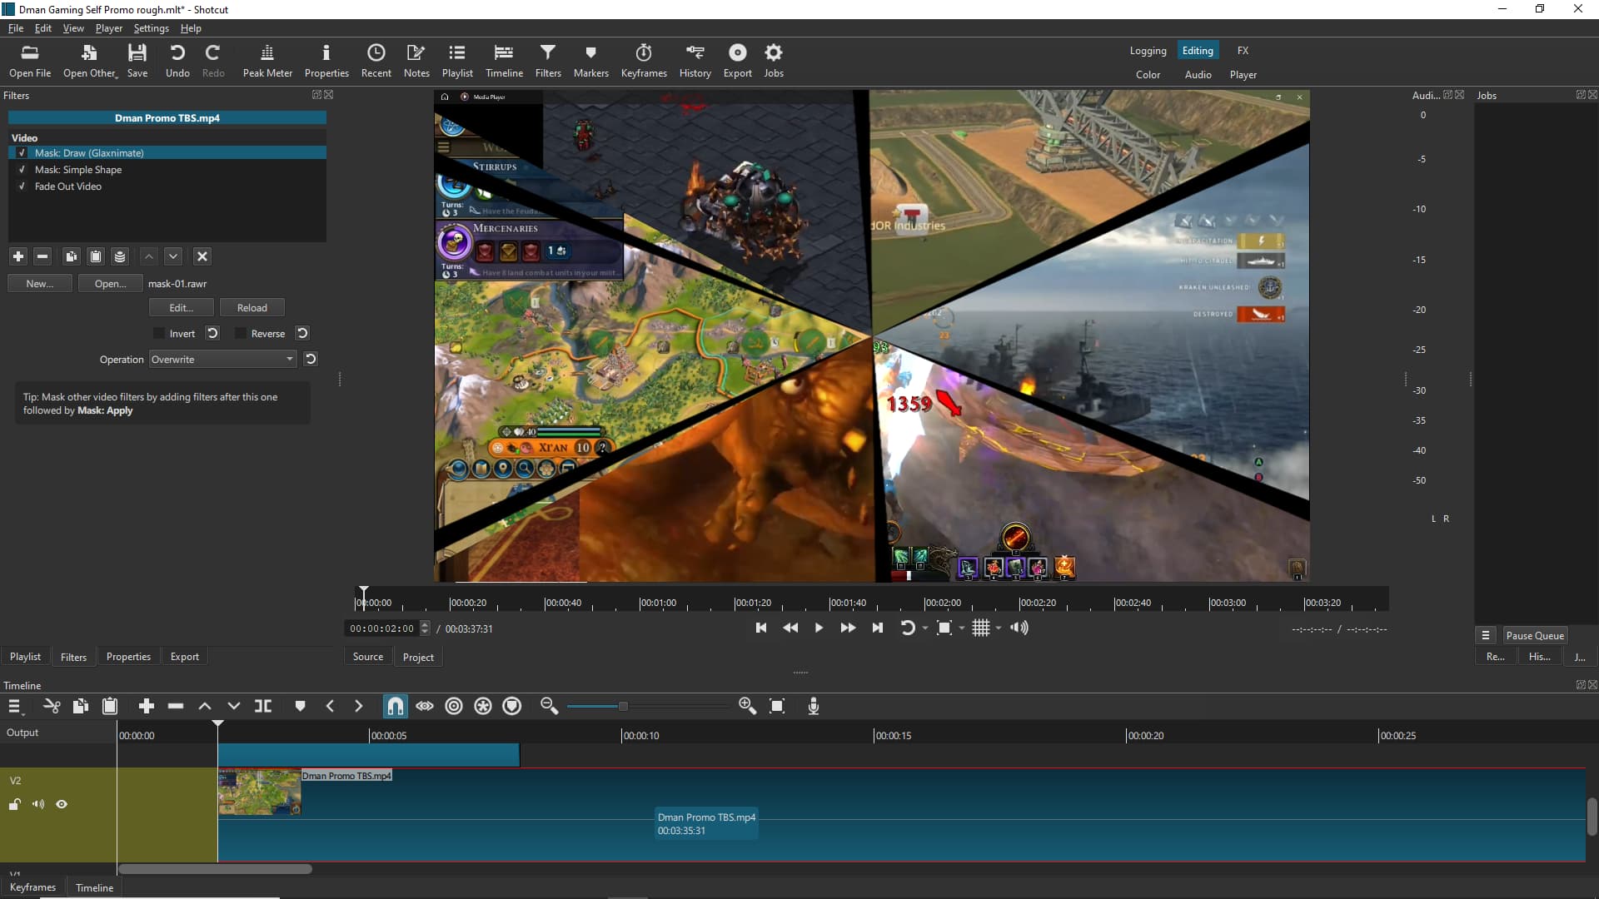Uncheck the Fade Out Video filter
This screenshot has width=1599, height=899.
pos(22,186)
